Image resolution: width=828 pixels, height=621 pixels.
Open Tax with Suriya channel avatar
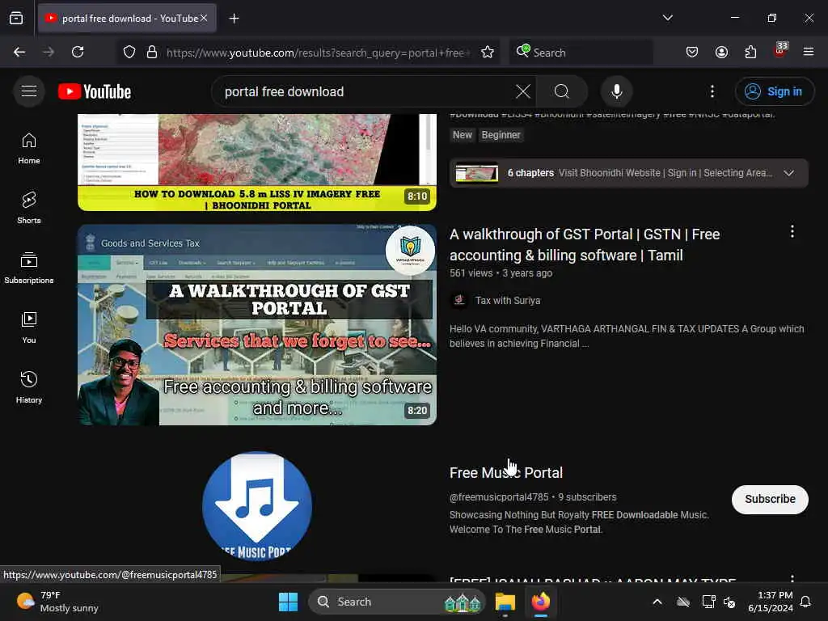tap(459, 300)
